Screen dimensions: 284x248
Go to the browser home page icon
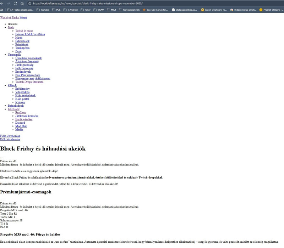click(x=22, y=3)
